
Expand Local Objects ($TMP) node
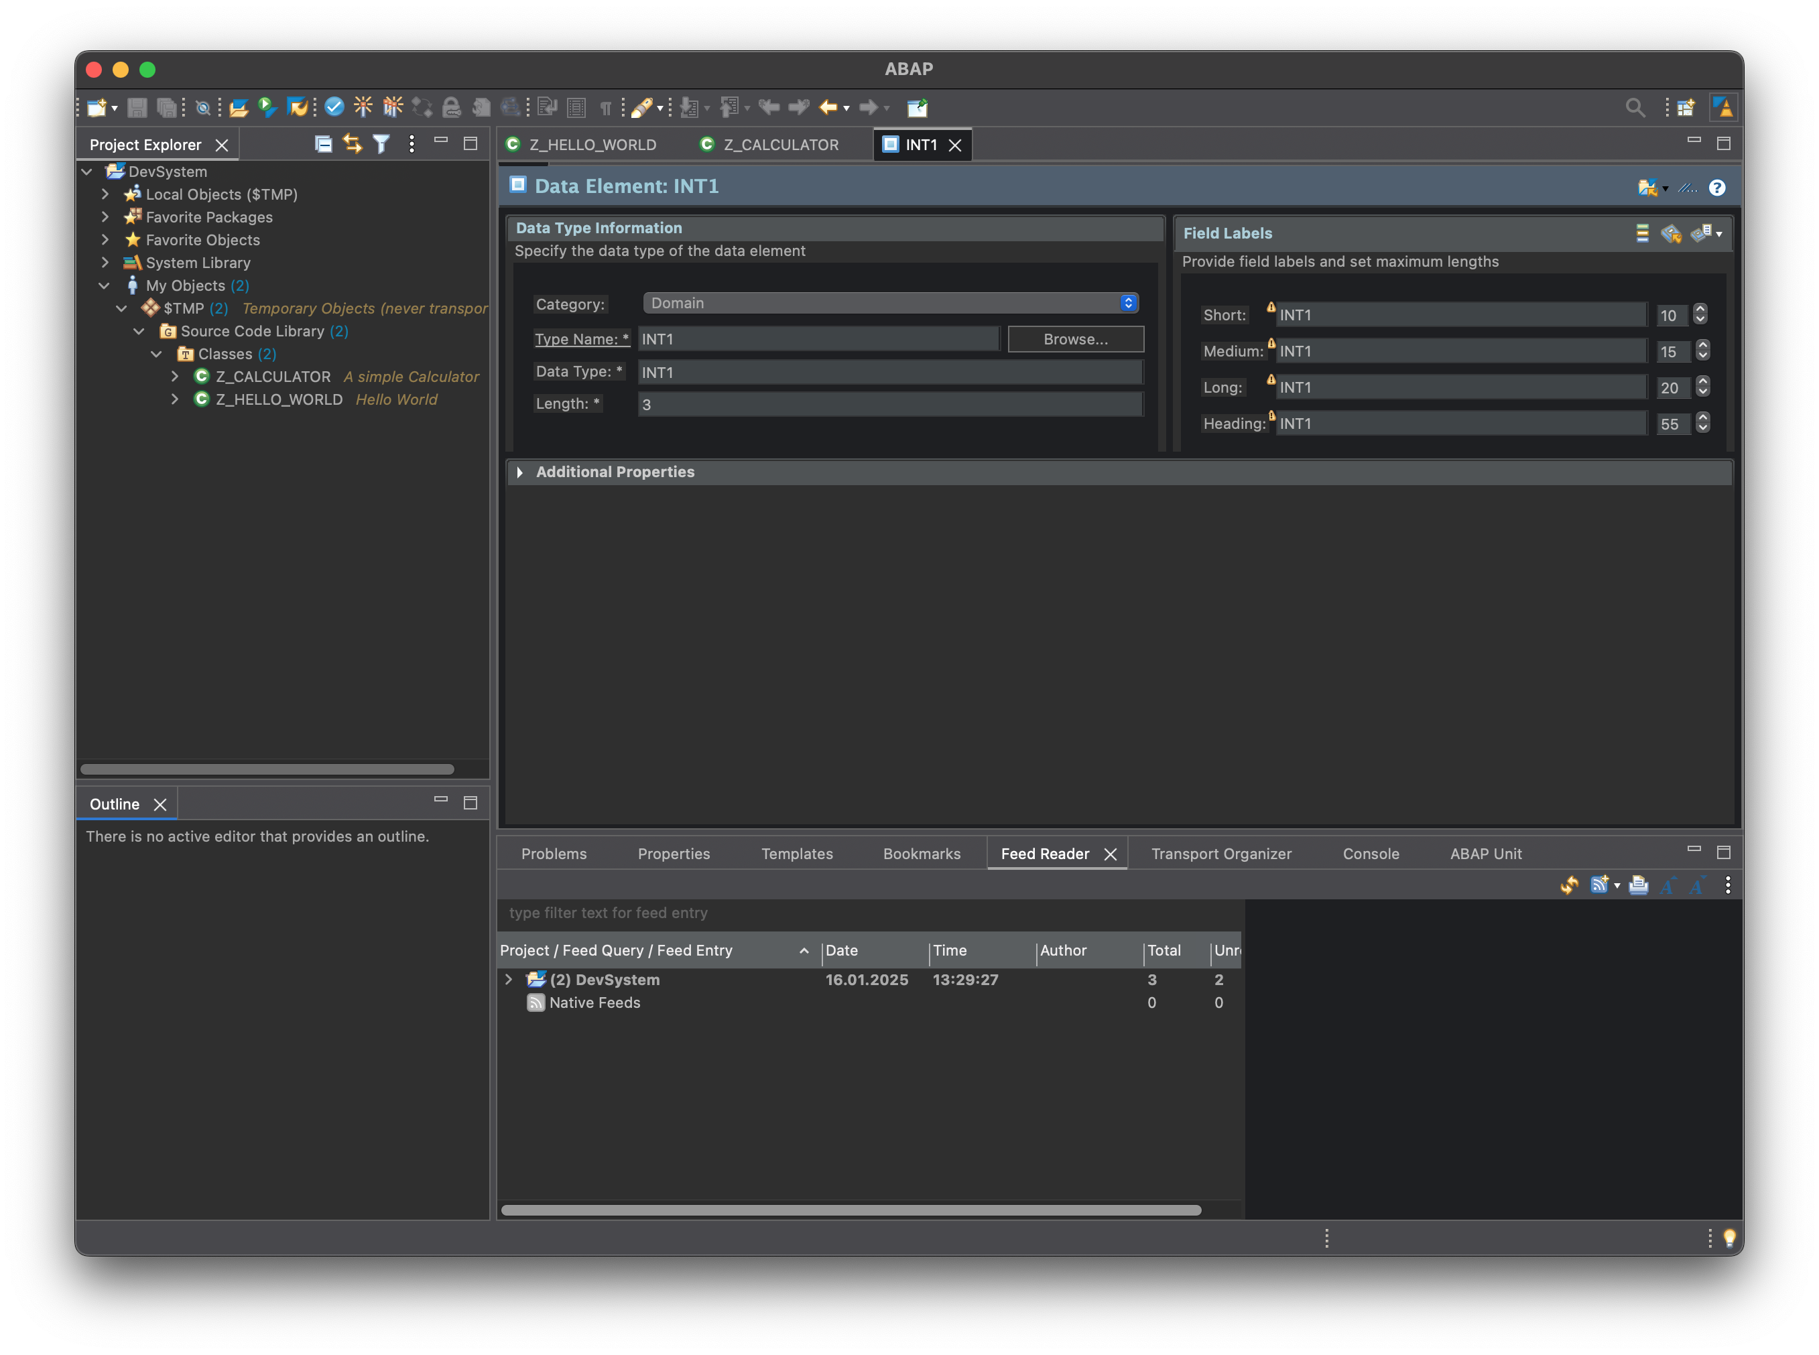pos(105,194)
